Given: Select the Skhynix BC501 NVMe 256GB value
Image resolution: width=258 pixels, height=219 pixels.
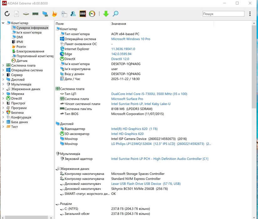Looking at the screenshot, I should 140,189.
